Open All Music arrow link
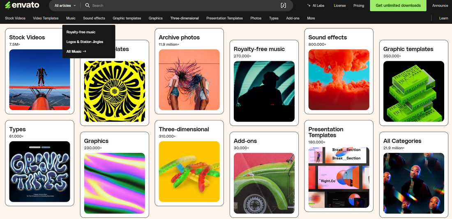 point(76,51)
